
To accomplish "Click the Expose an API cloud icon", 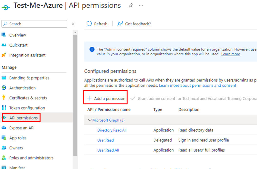I will 4,128.
